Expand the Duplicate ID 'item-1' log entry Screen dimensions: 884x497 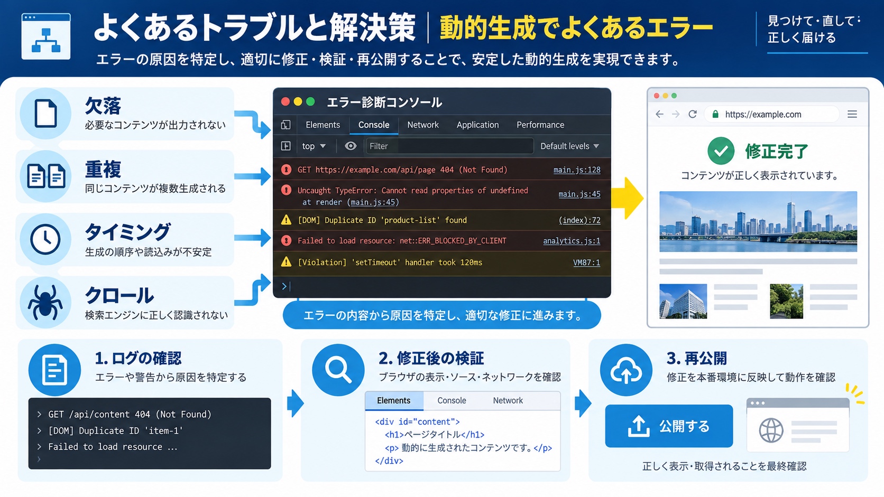39,431
